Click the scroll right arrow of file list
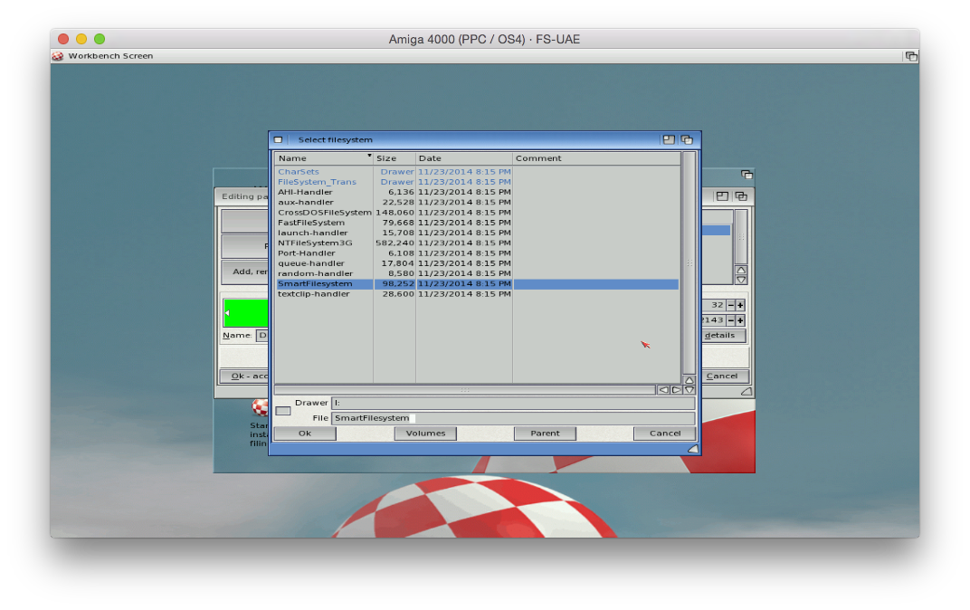The image size is (970, 610). 676,390
